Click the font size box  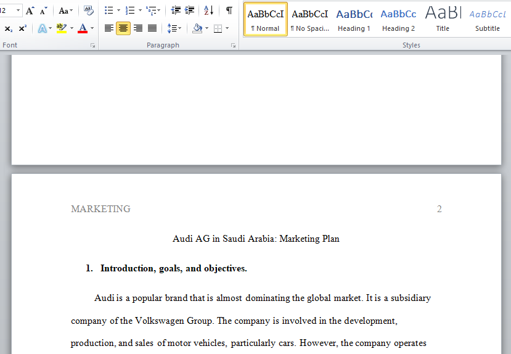(x=7, y=10)
